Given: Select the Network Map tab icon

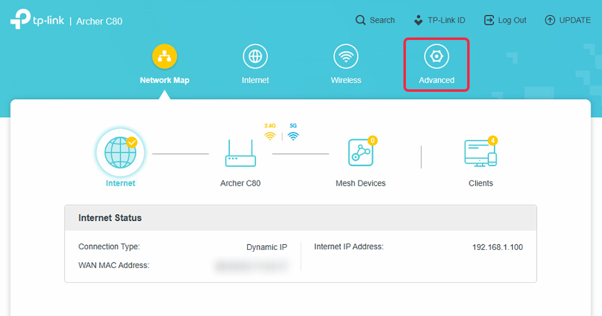Looking at the screenshot, I should [x=164, y=56].
